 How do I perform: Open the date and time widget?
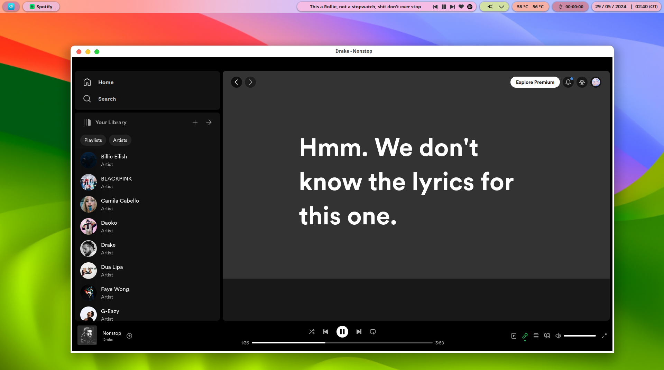pos(626,7)
